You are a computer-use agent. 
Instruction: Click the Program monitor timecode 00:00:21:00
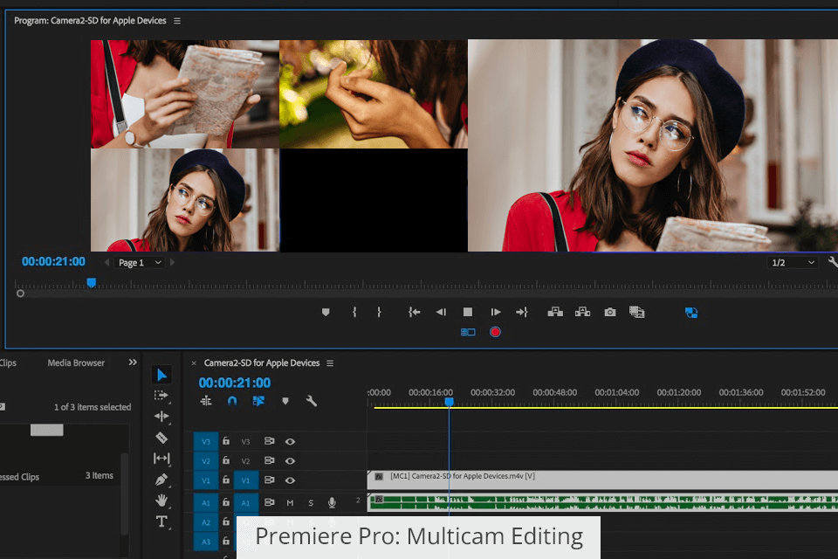53,261
